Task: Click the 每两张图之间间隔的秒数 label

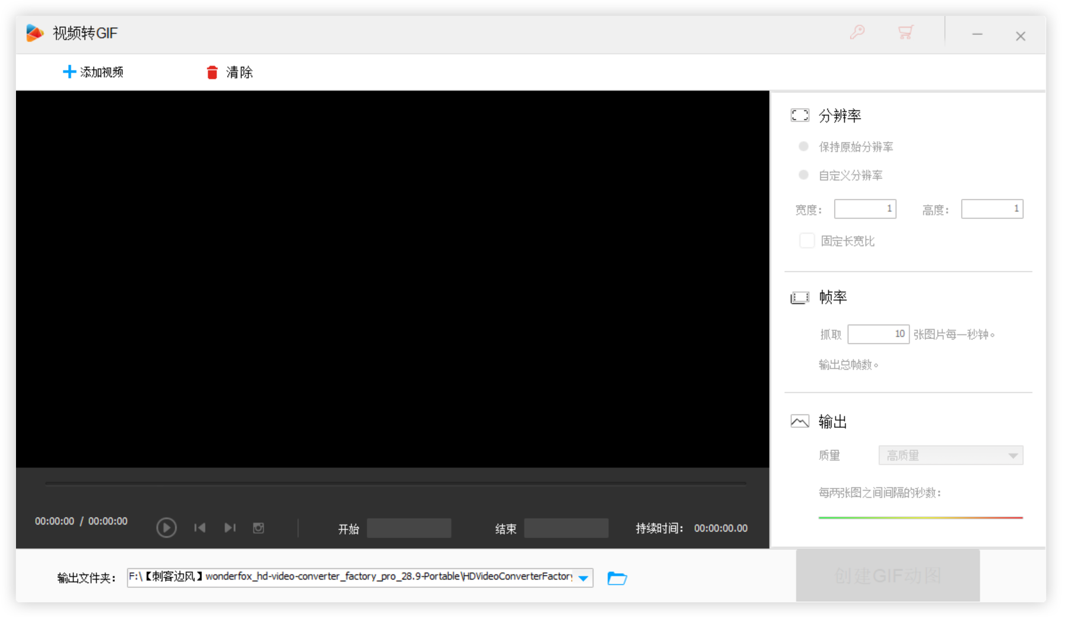Action: point(880,493)
